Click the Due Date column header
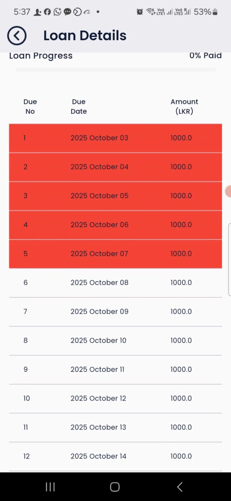 click(79, 106)
